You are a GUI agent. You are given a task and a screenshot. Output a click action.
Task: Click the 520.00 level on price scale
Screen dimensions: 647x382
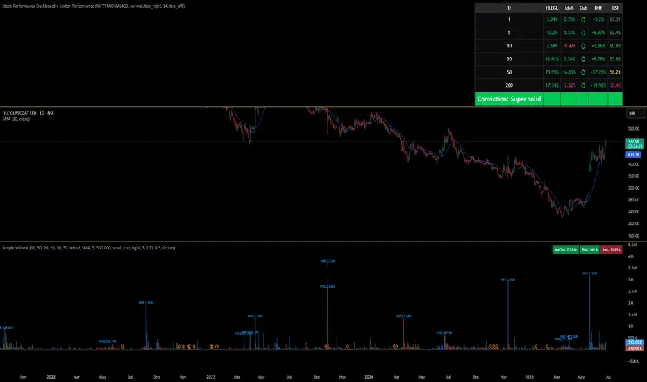tap(633, 128)
